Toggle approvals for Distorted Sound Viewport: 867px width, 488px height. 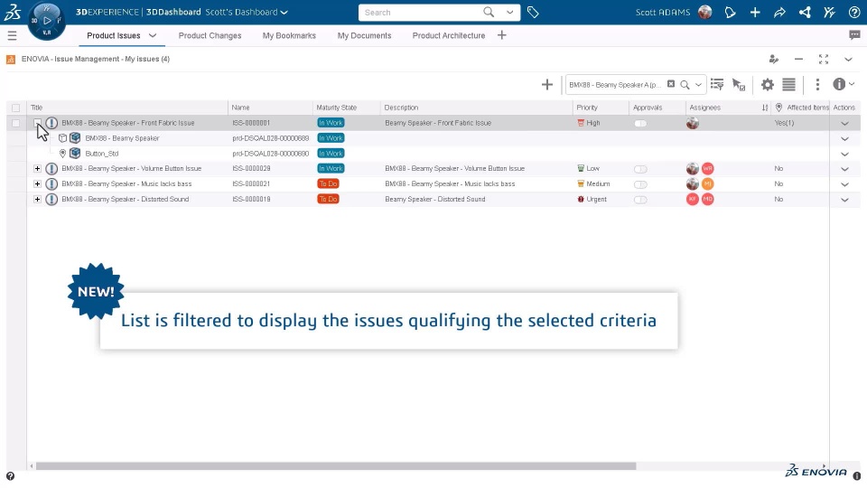point(640,200)
